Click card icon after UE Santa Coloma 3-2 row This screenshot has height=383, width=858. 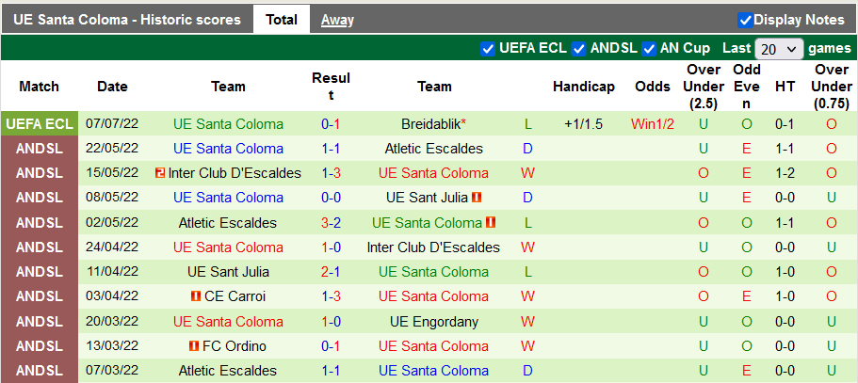pos(491,223)
